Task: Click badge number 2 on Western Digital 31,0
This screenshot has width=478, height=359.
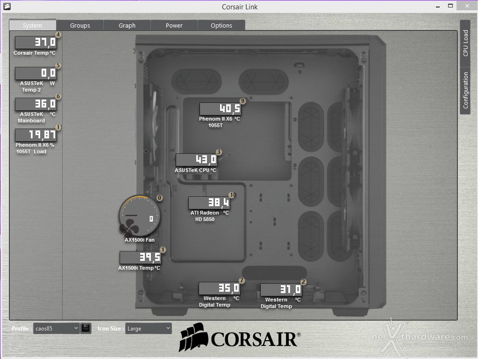Action: tap(303, 282)
